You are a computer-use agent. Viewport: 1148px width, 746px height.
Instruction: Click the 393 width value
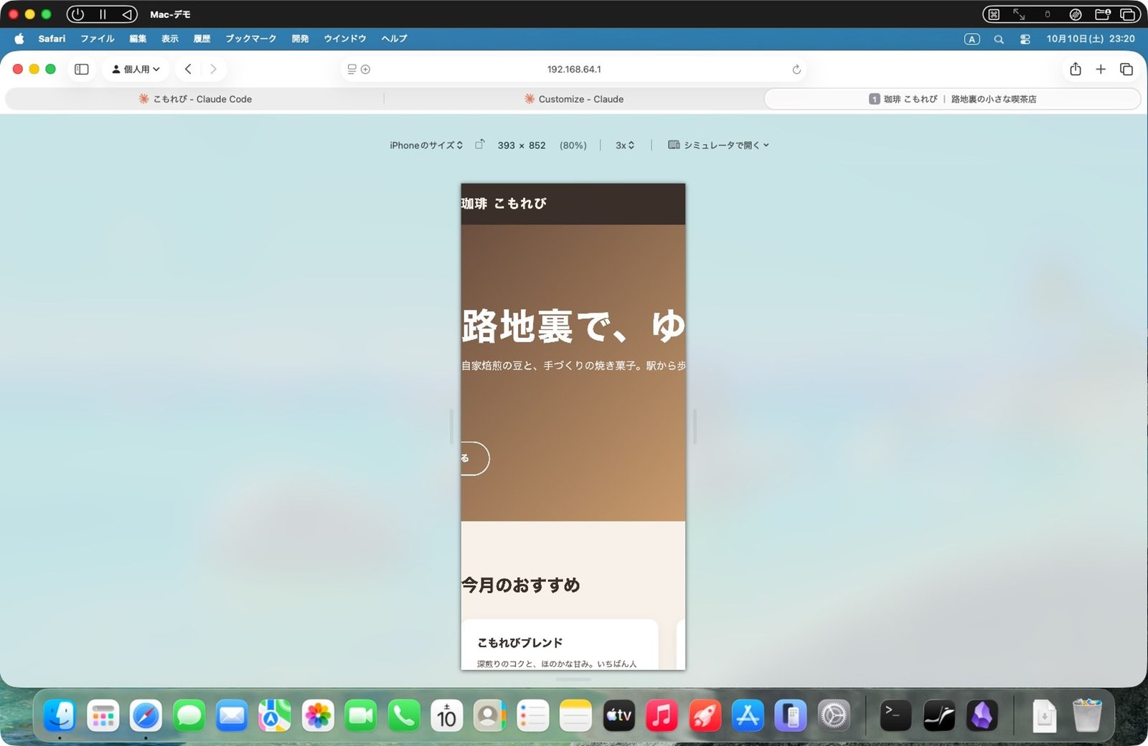click(x=507, y=146)
